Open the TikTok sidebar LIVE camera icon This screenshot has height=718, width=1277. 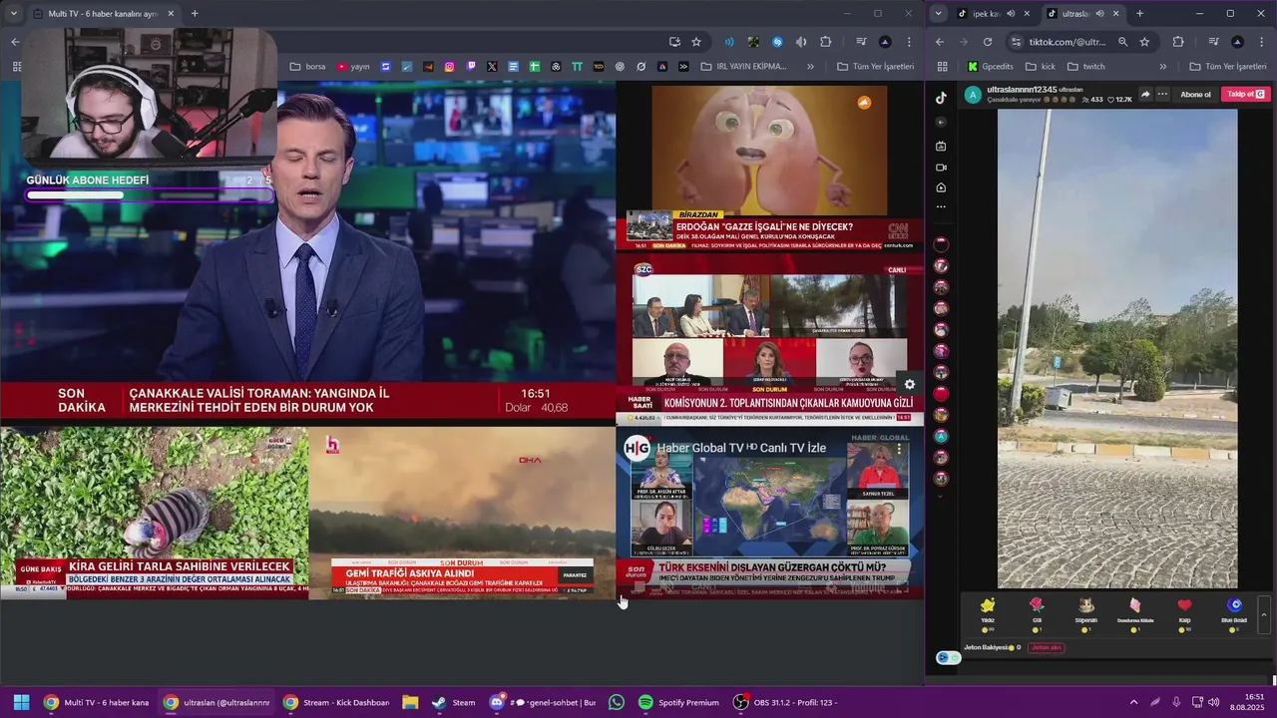(x=941, y=167)
